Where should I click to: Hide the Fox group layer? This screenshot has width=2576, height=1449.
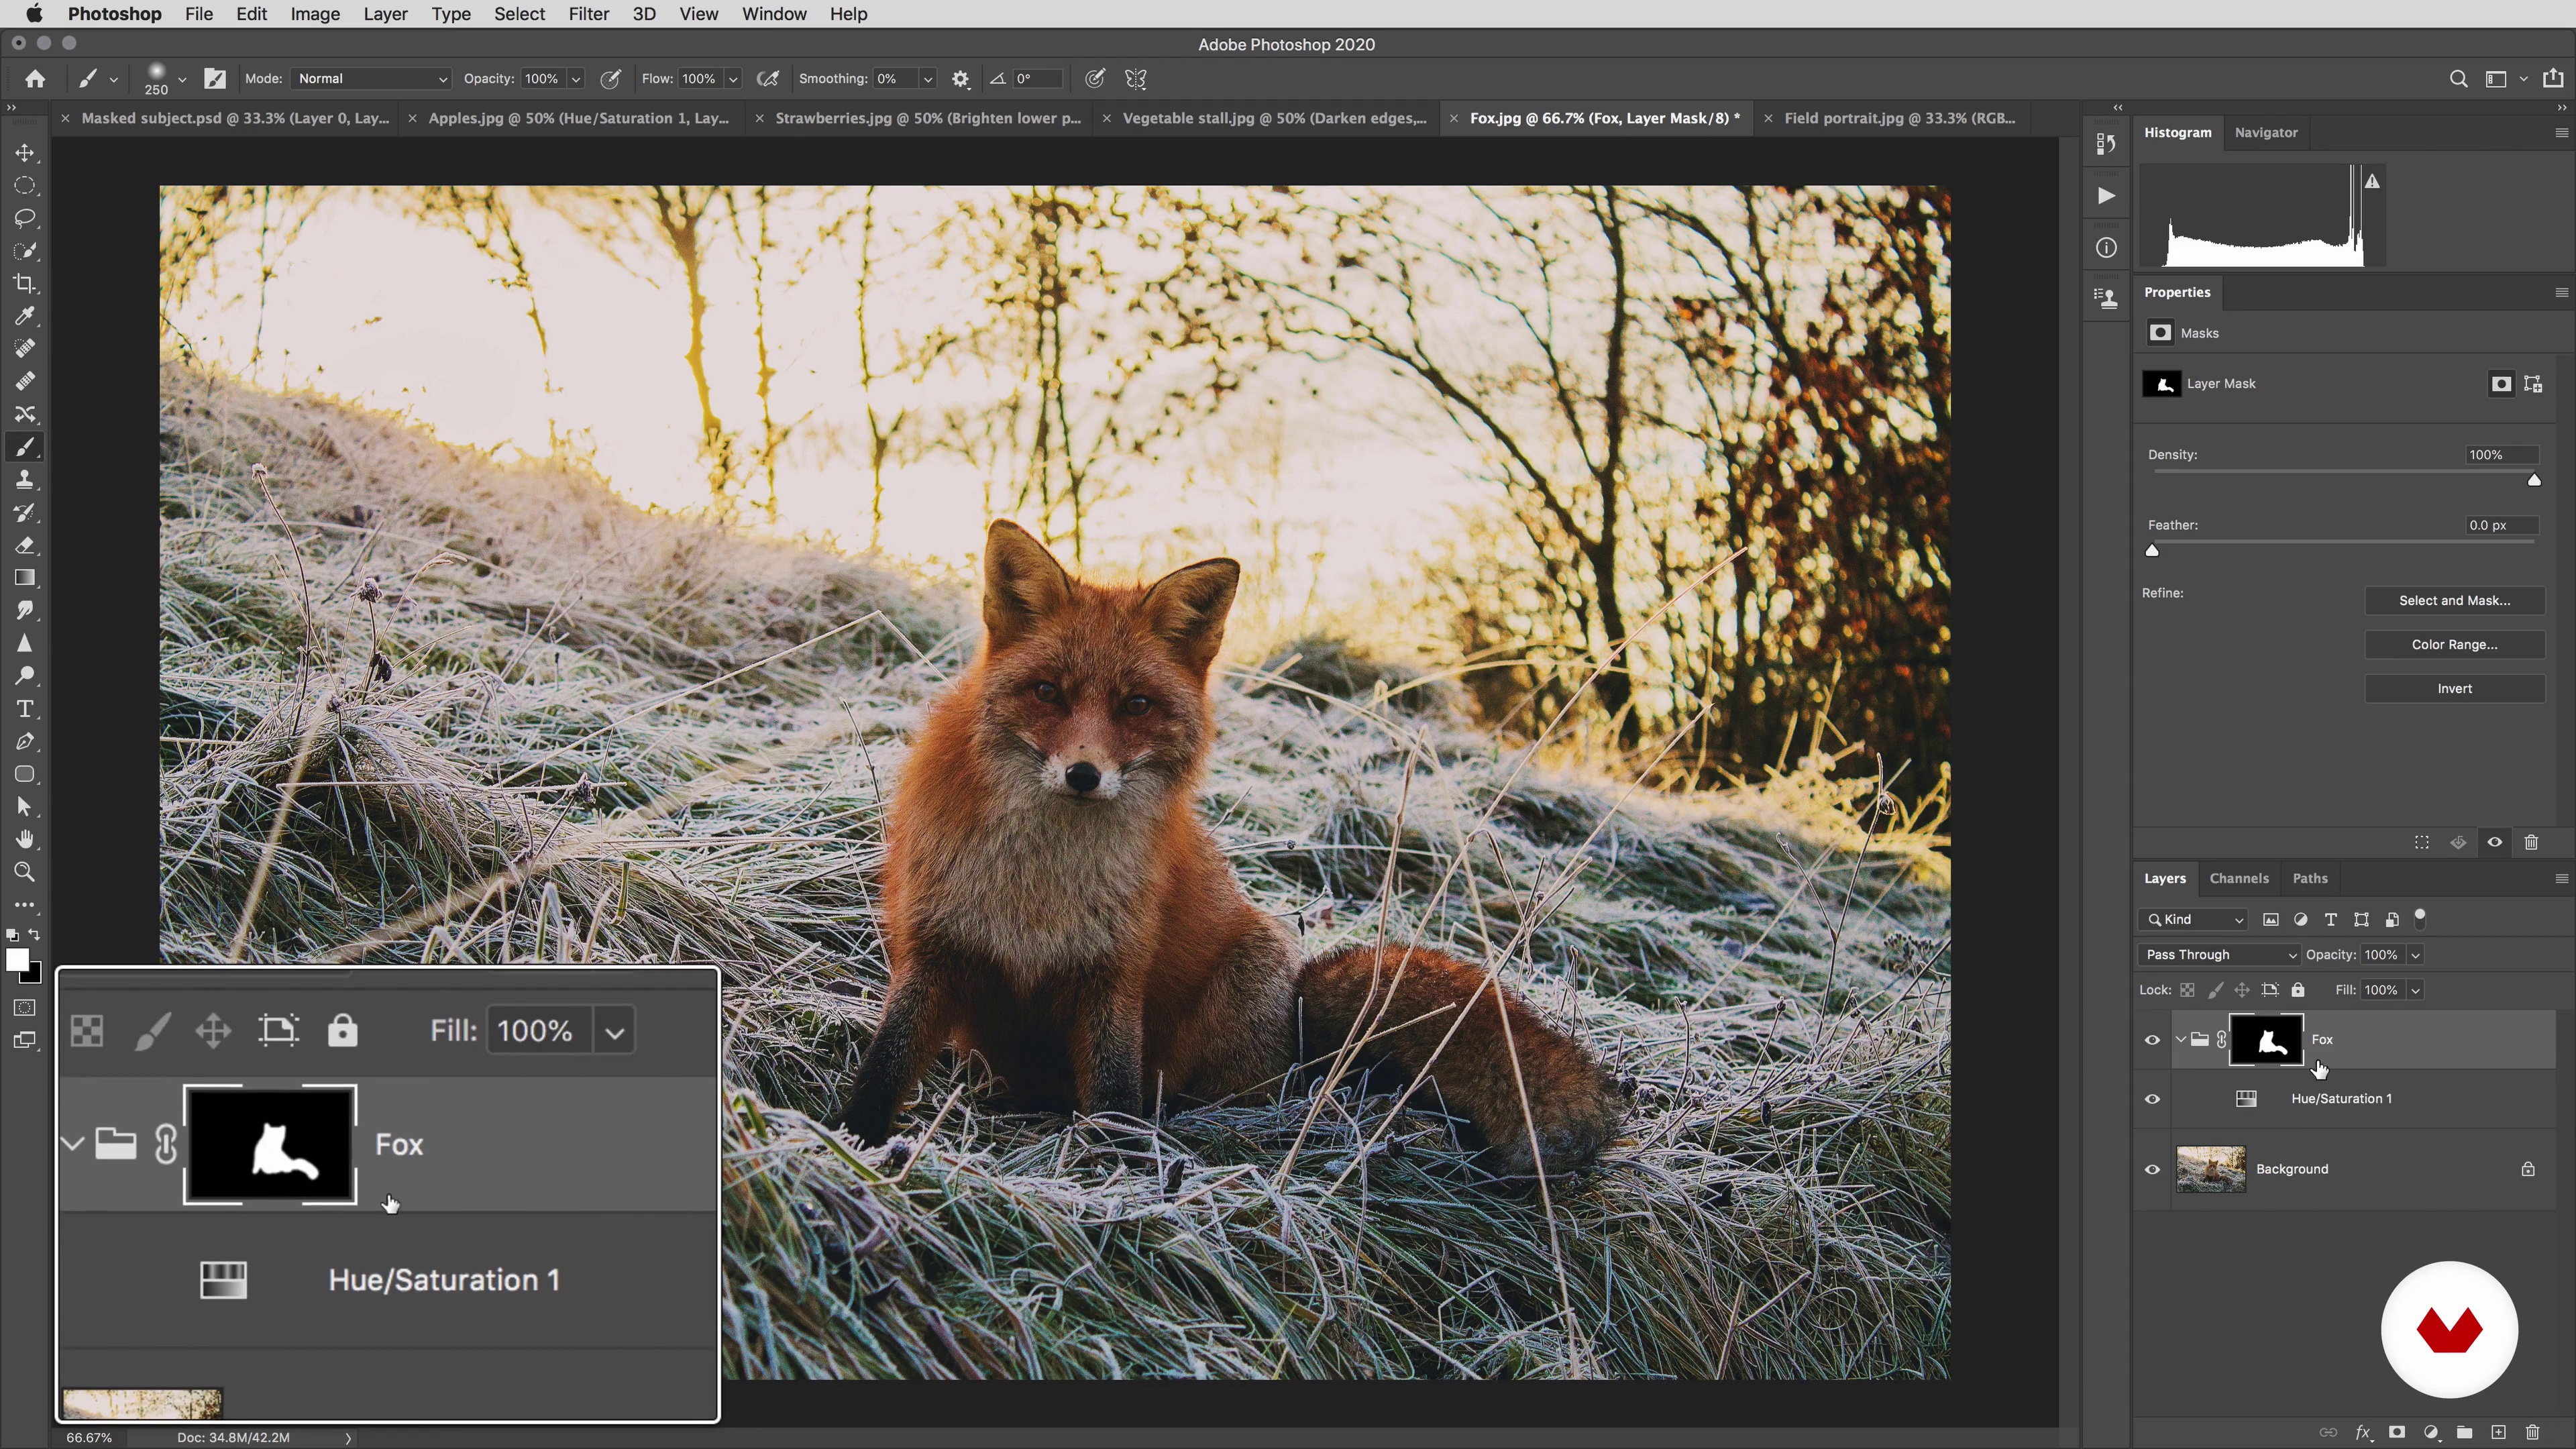tap(2152, 1040)
